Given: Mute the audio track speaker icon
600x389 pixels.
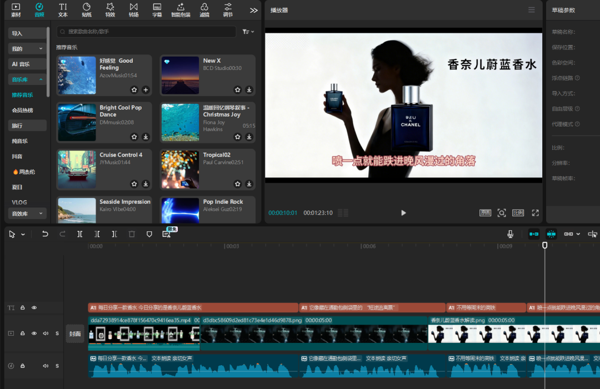Looking at the screenshot, I should pos(46,366).
